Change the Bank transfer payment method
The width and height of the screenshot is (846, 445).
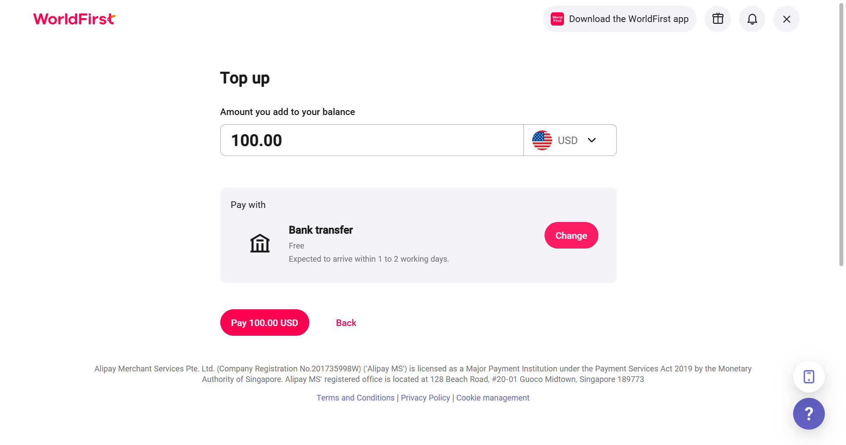[571, 235]
